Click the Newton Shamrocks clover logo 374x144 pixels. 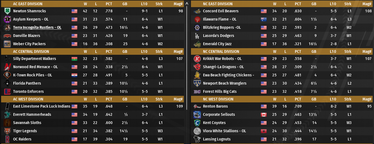click(7, 11)
